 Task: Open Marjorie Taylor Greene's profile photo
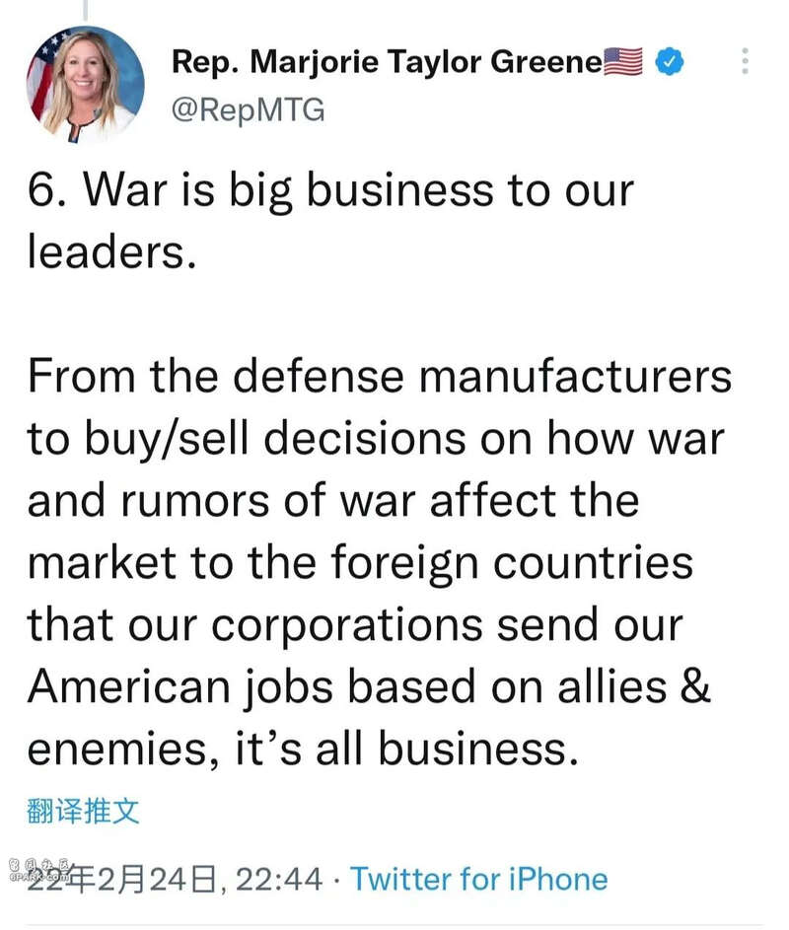click(86, 84)
